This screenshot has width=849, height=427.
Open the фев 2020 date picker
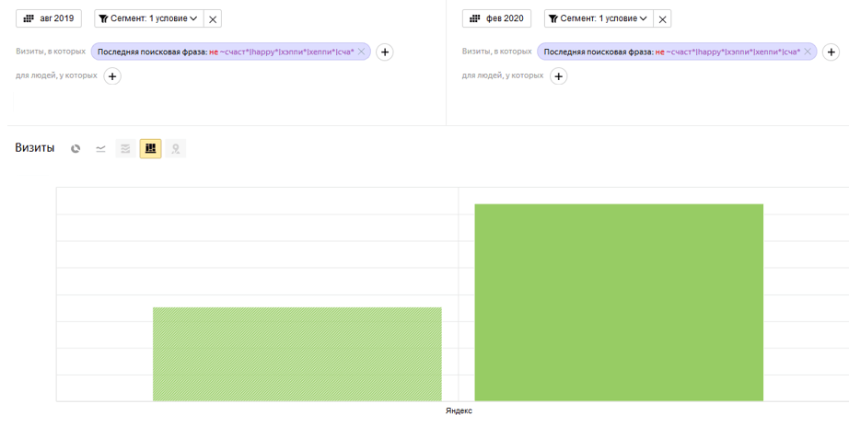496,18
